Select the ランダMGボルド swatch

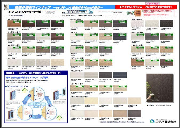(58, 36)
